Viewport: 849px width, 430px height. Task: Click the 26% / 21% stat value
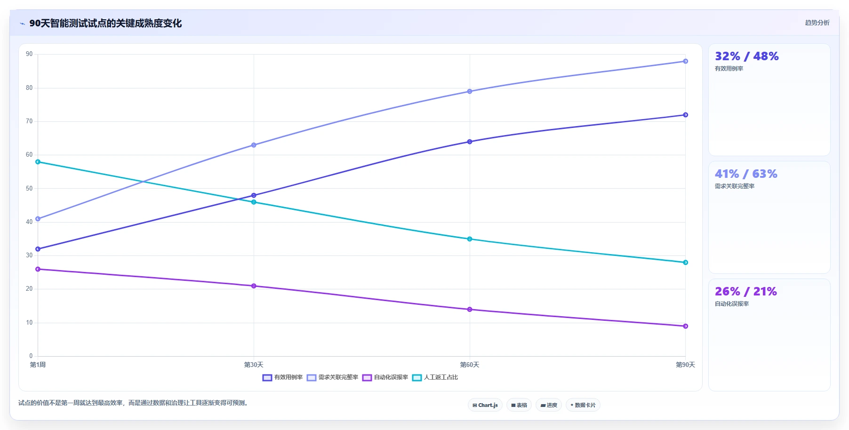[x=746, y=292]
